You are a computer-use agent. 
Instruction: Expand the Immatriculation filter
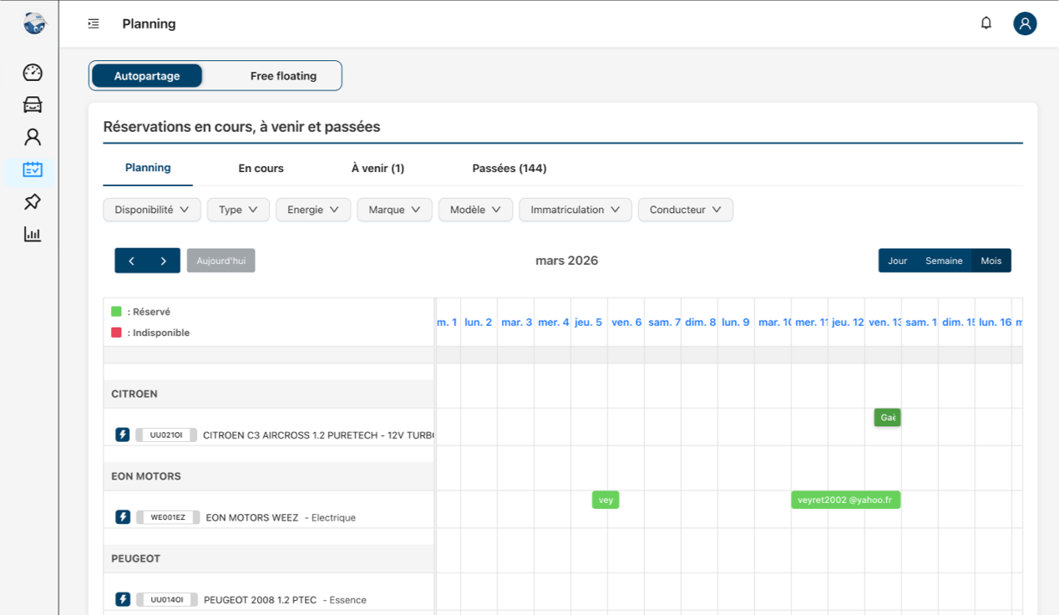click(575, 210)
